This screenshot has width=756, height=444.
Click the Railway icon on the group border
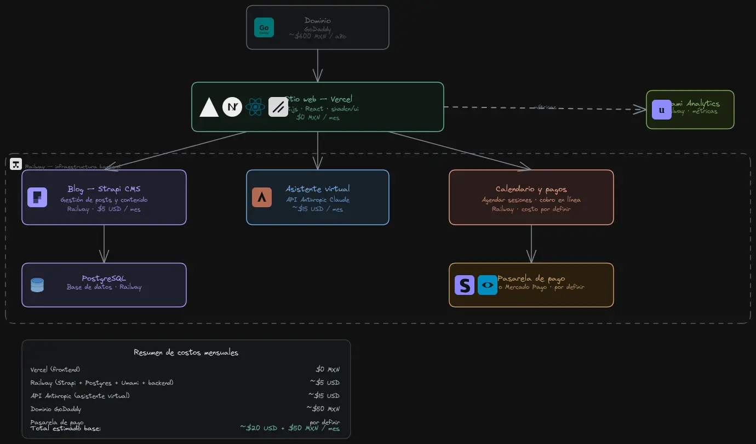point(16,164)
